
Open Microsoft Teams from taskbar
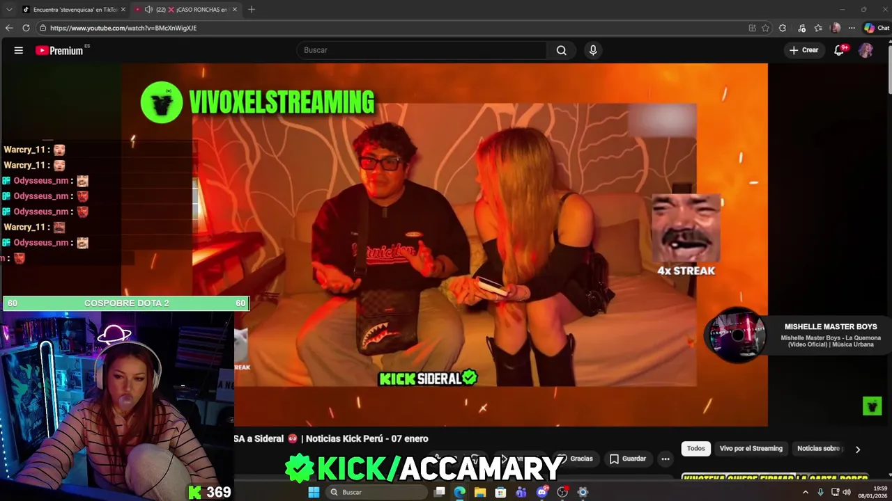[x=521, y=492]
